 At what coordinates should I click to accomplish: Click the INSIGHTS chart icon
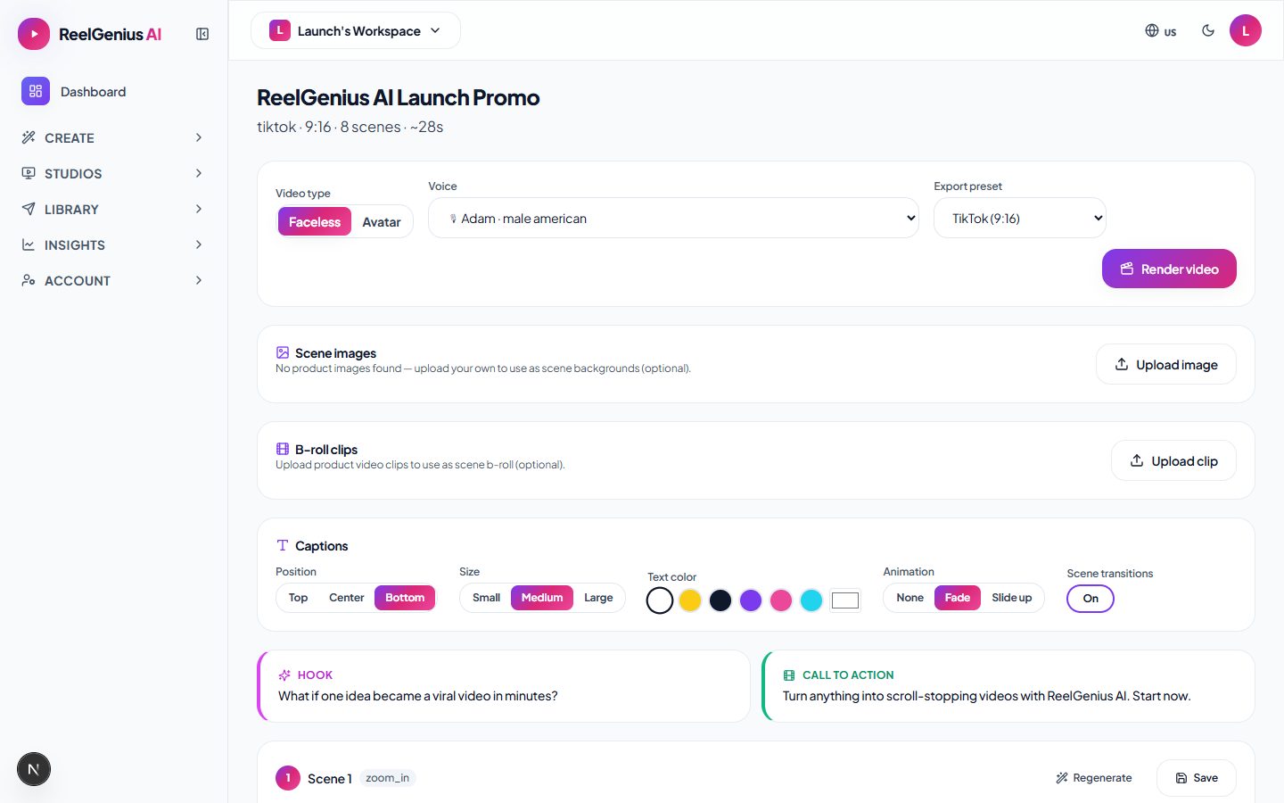[x=29, y=244]
